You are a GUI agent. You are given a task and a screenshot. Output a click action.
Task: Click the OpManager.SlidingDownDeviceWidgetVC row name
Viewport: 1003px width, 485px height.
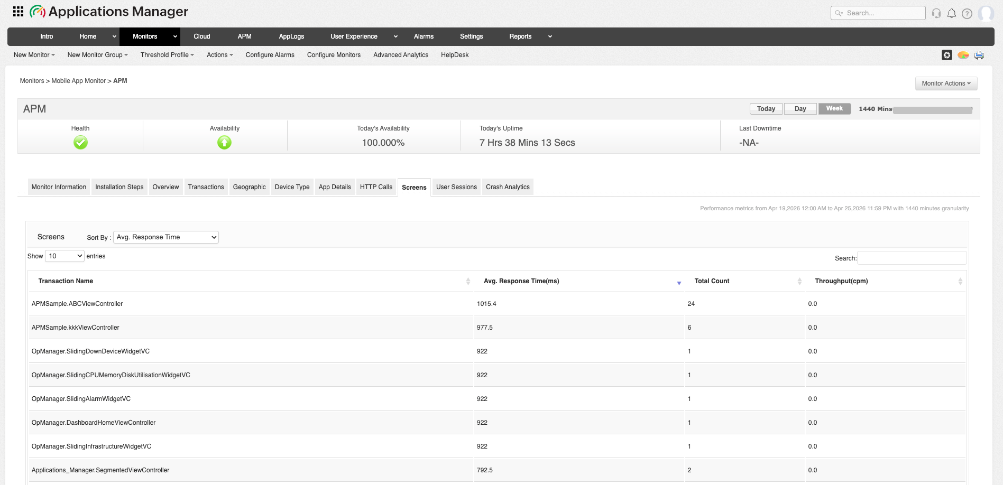pos(90,351)
